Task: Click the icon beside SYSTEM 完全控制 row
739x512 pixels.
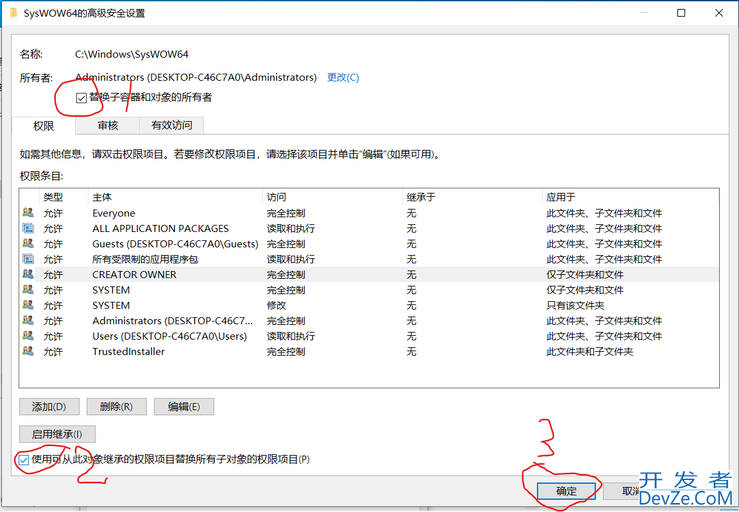Action: point(28,290)
